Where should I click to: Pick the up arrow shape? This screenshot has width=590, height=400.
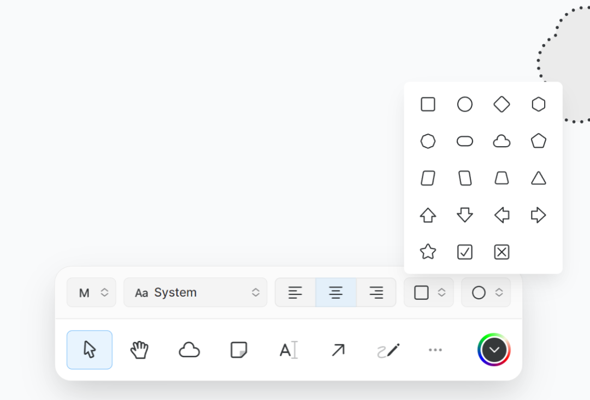[428, 215]
